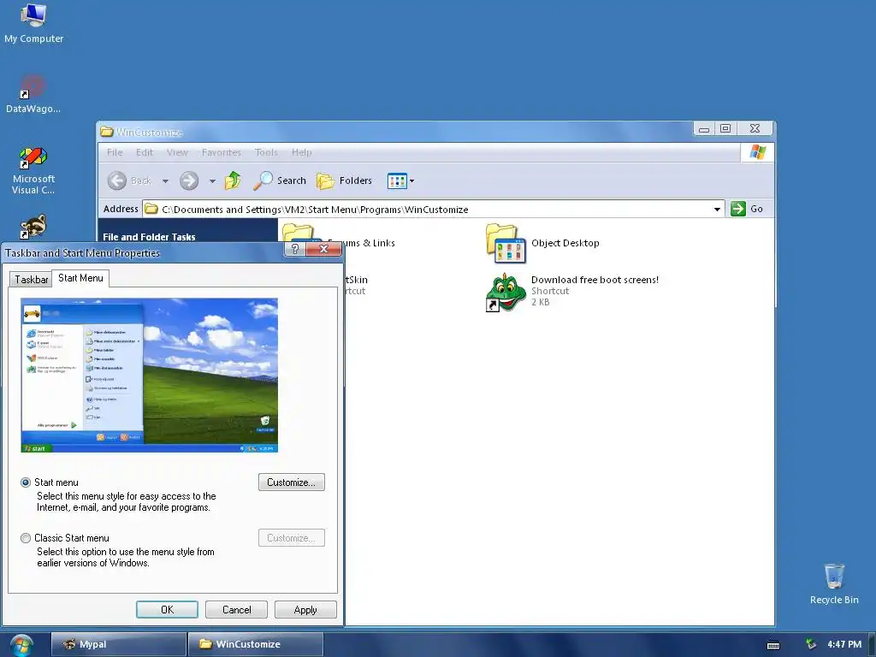
Task: Click the Cancel button
Action: (x=236, y=609)
